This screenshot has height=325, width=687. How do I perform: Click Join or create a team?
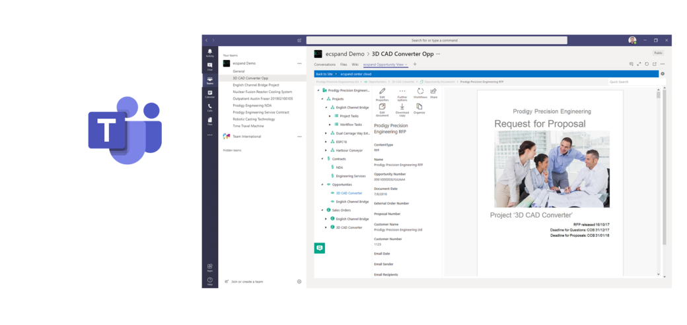click(x=246, y=281)
